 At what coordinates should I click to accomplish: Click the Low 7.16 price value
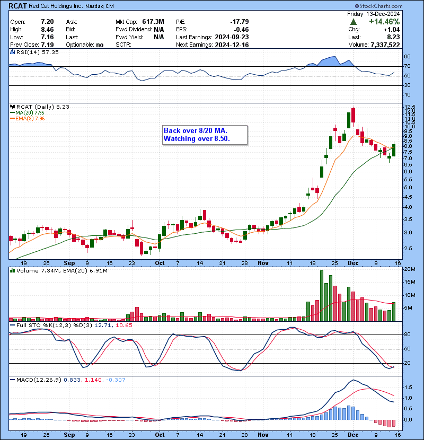pos(47,37)
